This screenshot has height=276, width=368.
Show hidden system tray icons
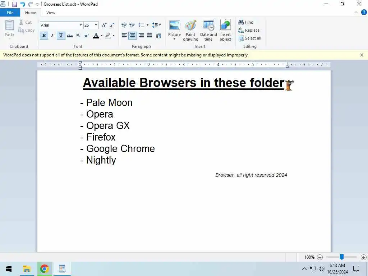[x=304, y=269]
